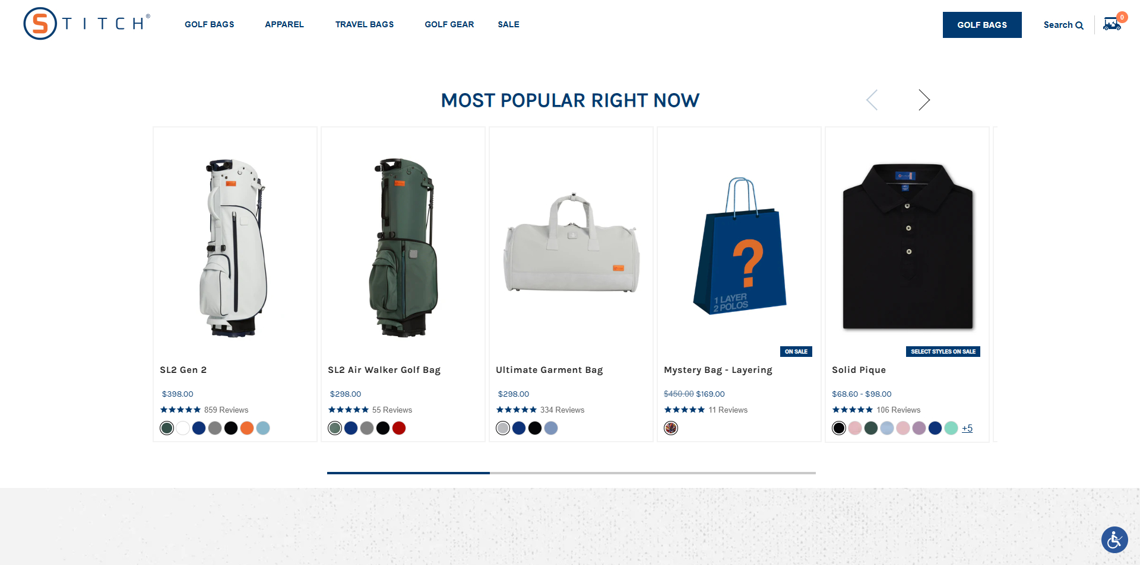Open Ultimate Garment Bag product image
The height and width of the screenshot is (565, 1140).
click(571, 243)
